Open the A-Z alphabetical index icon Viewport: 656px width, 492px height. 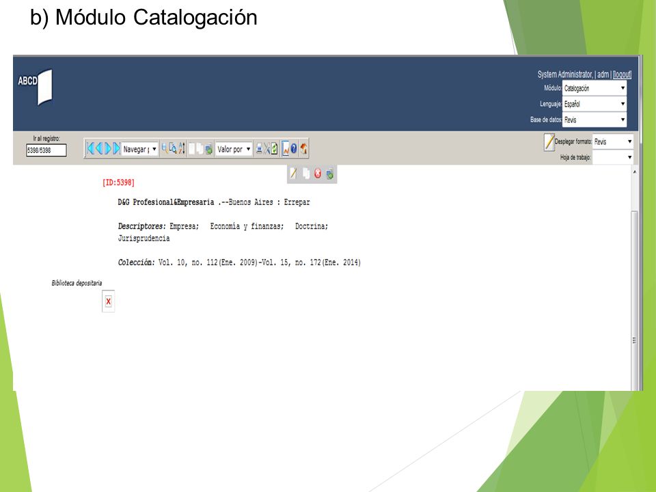pos(182,148)
